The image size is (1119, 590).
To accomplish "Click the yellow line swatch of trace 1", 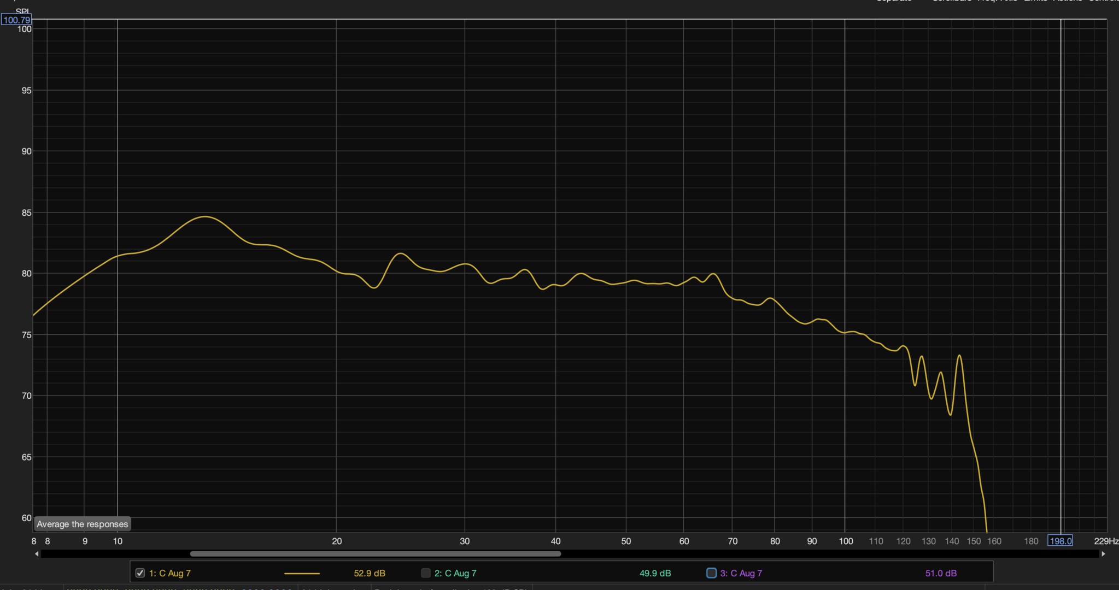I will (302, 574).
